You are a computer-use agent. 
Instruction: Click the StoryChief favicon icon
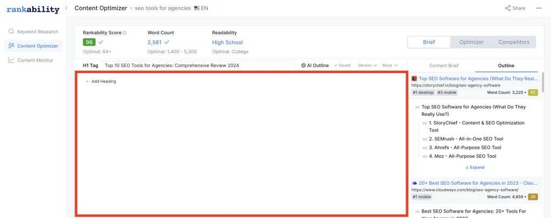414,78
